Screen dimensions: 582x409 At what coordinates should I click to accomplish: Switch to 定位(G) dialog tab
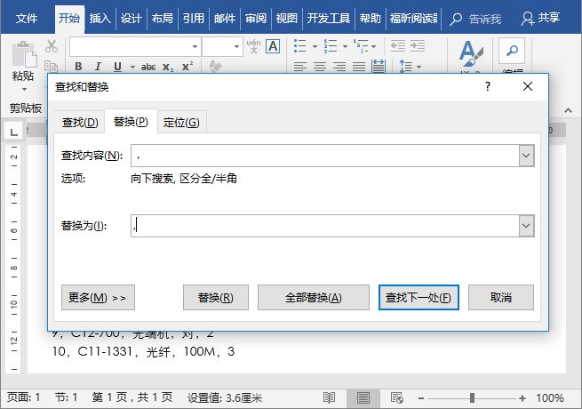click(x=181, y=122)
